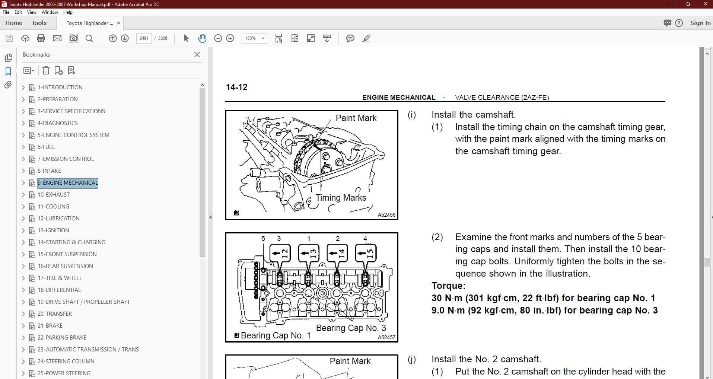Click the Add comment bubble icon
Image resolution: width=713 pixels, height=379 pixels.
coord(350,38)
